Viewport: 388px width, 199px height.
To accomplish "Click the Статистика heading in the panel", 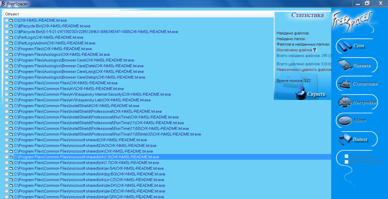I will [x=307, y=15].
